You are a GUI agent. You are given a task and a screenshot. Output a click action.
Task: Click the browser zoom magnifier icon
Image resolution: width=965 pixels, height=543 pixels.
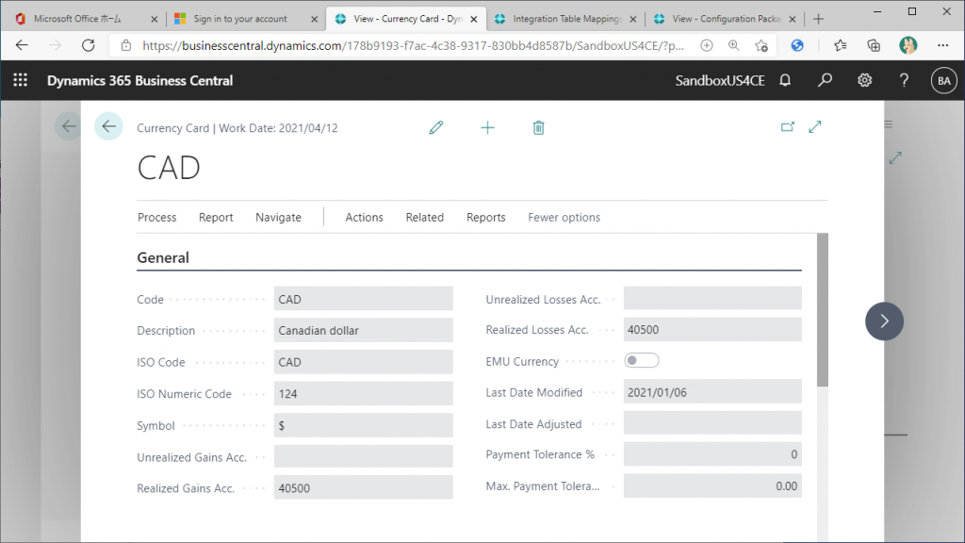click(x=733, y=45)
